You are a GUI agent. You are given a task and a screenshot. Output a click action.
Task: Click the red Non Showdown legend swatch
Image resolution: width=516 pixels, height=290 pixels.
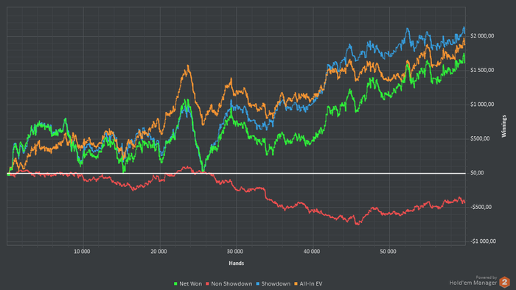point(207,284)
